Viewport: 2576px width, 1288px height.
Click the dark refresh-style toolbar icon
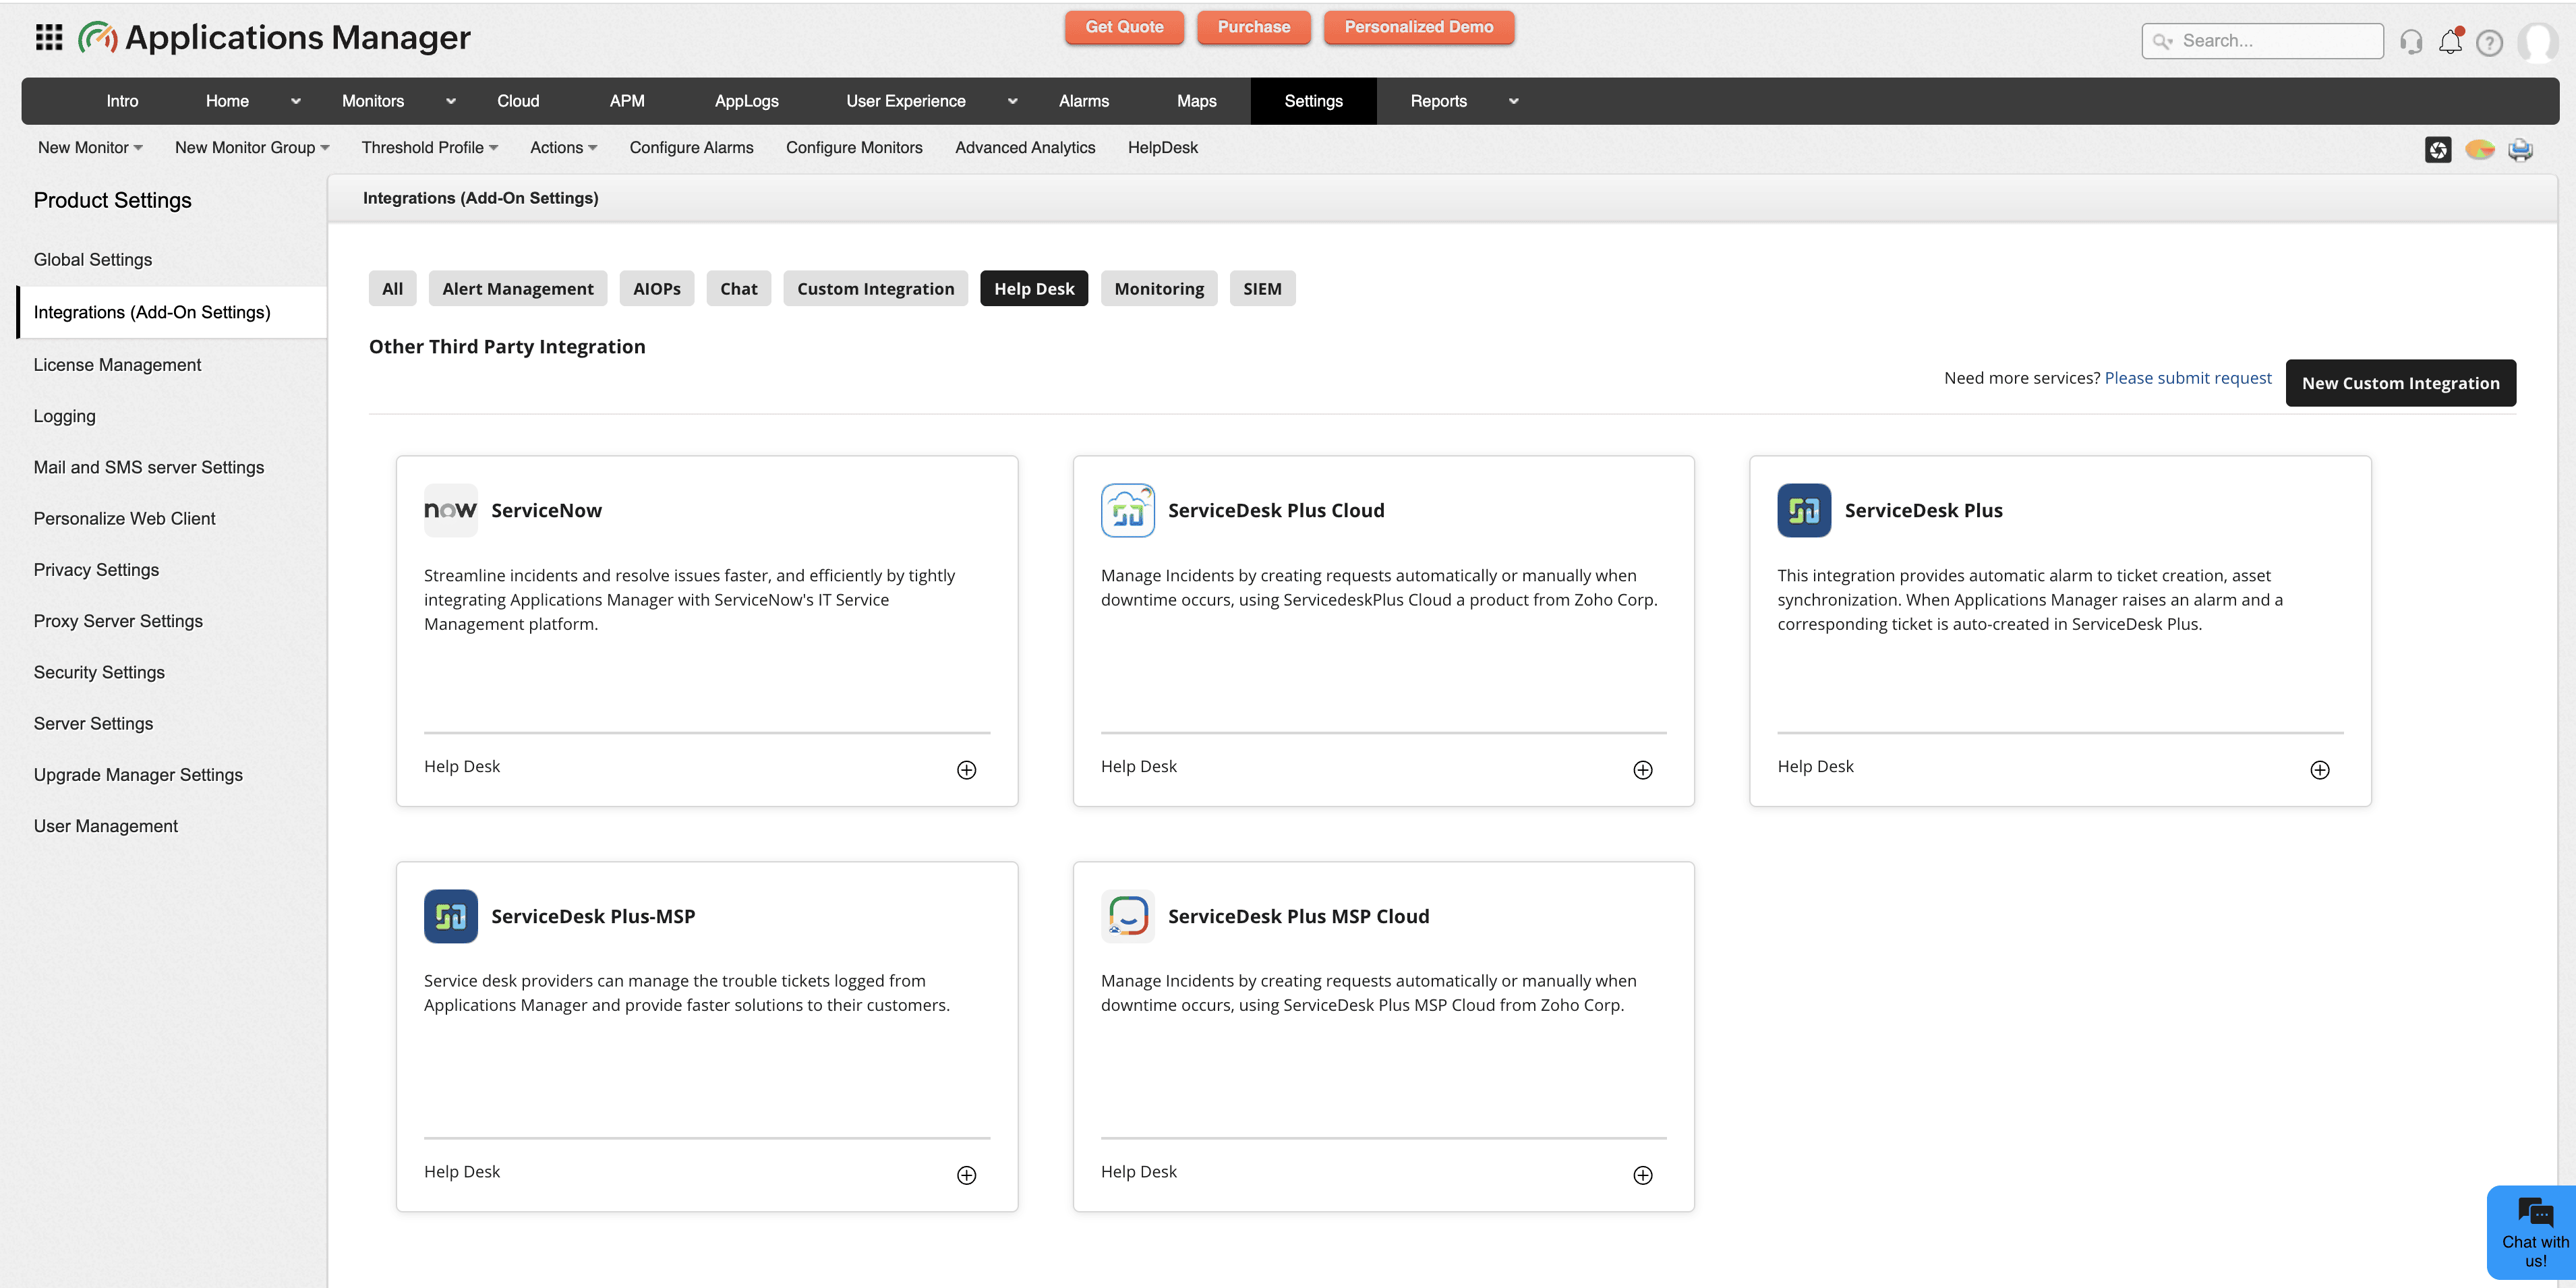pyautogui.click(x=2438, y=150)
